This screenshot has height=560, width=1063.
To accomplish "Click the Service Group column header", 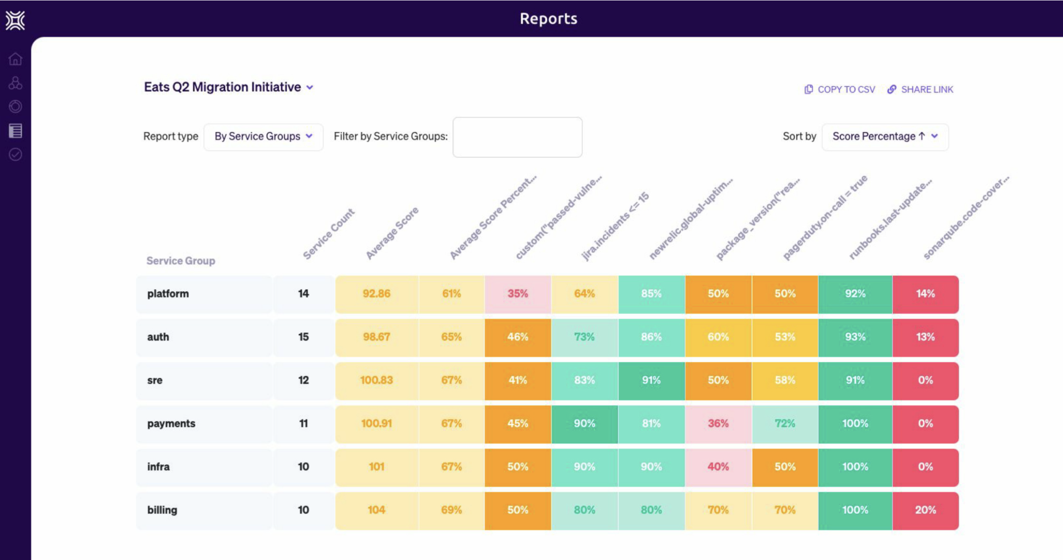I will tap(181, 260).
